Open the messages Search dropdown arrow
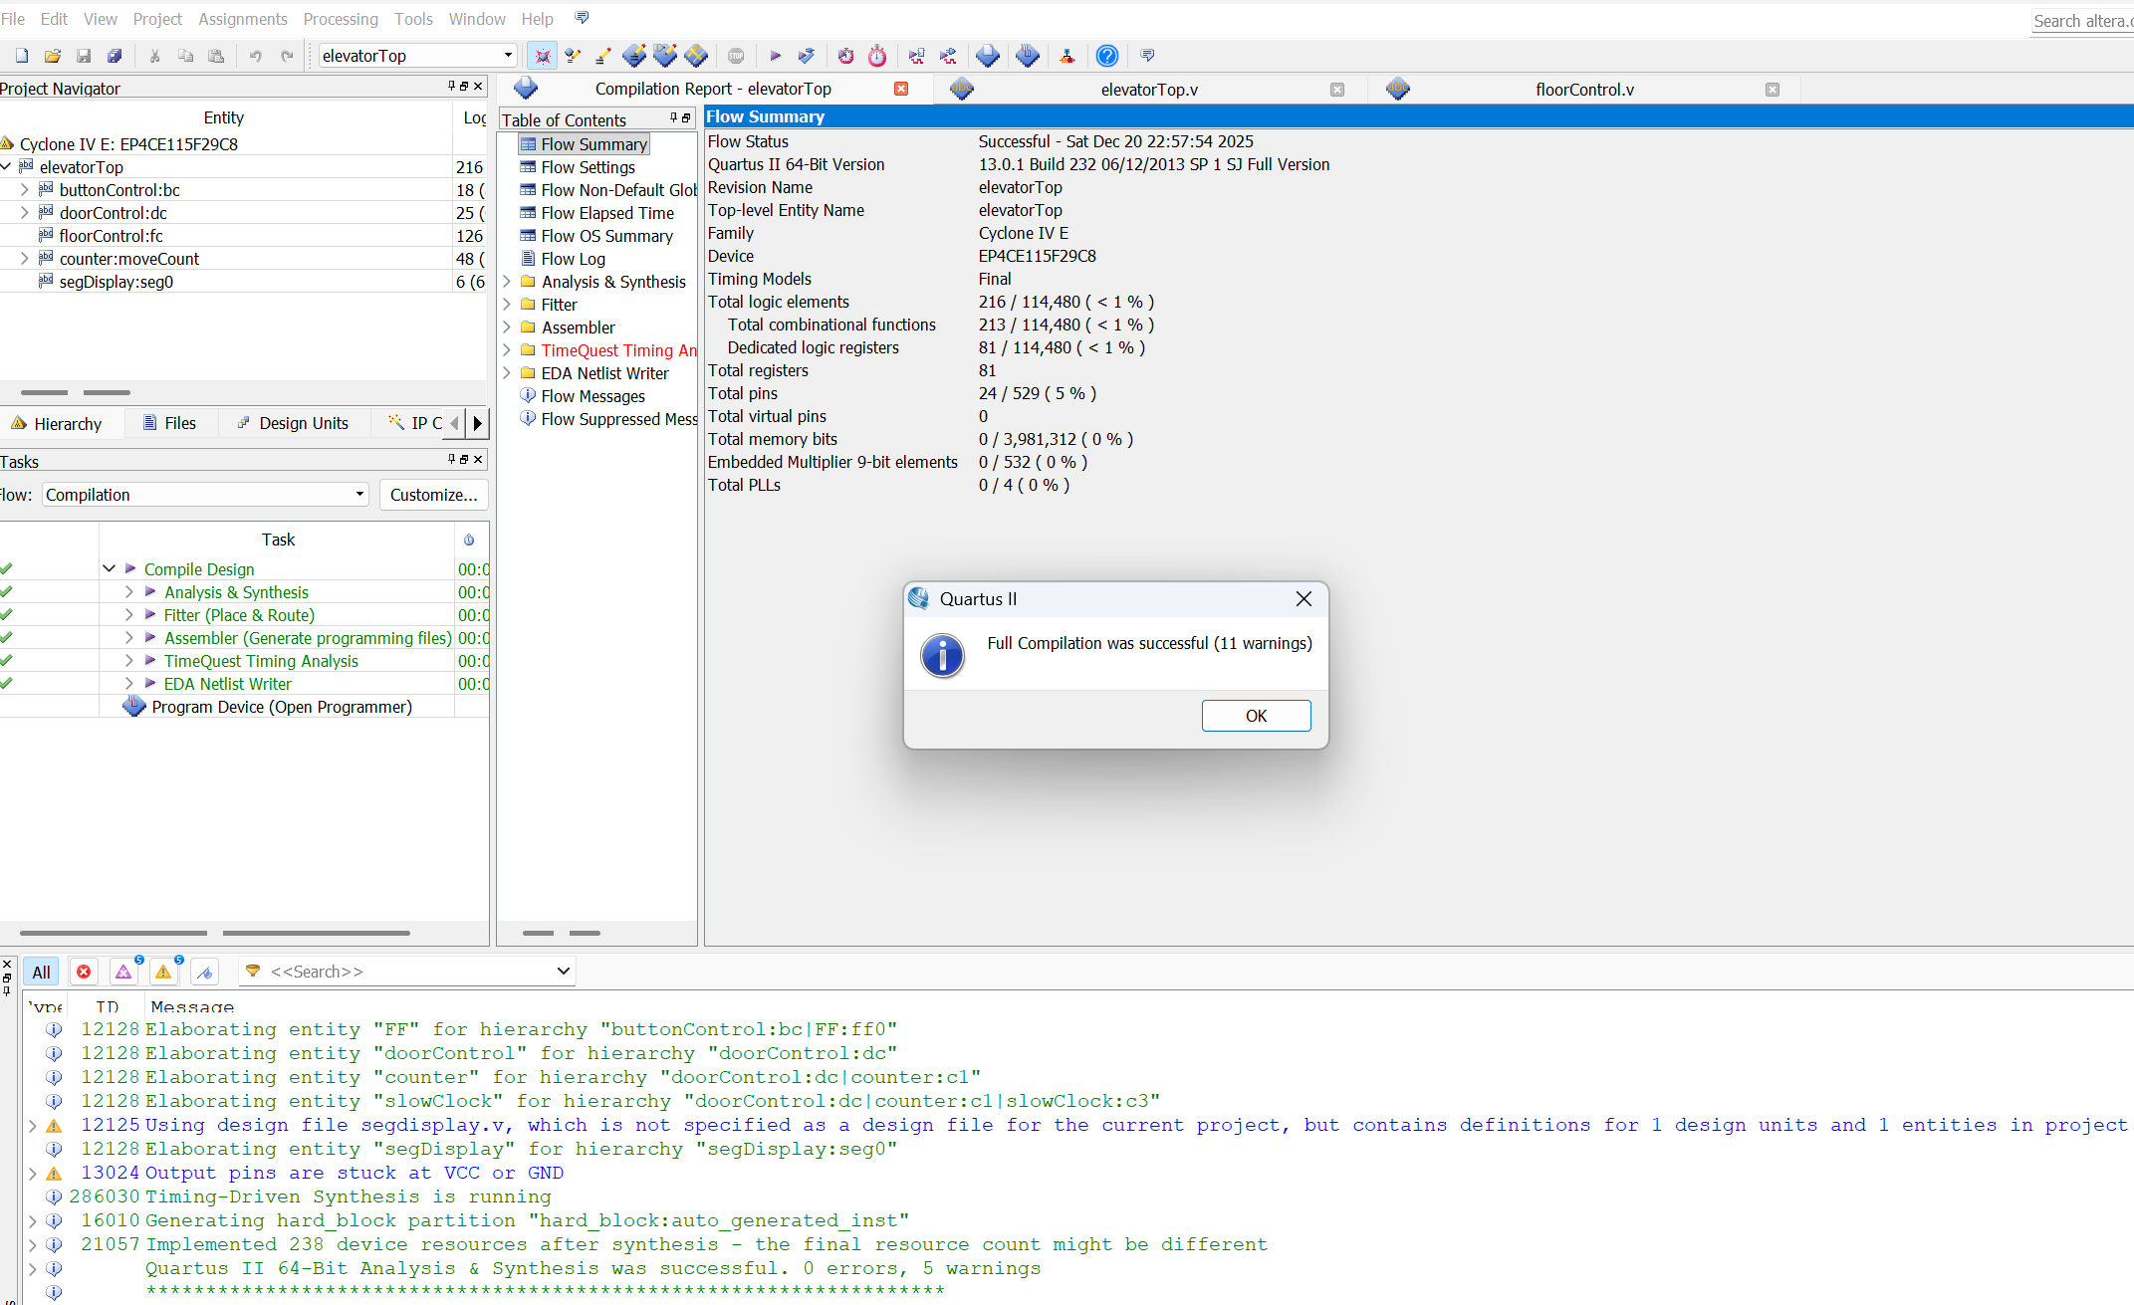The height and width of the screenshot is (1305, 2134). tap(563, 971)
